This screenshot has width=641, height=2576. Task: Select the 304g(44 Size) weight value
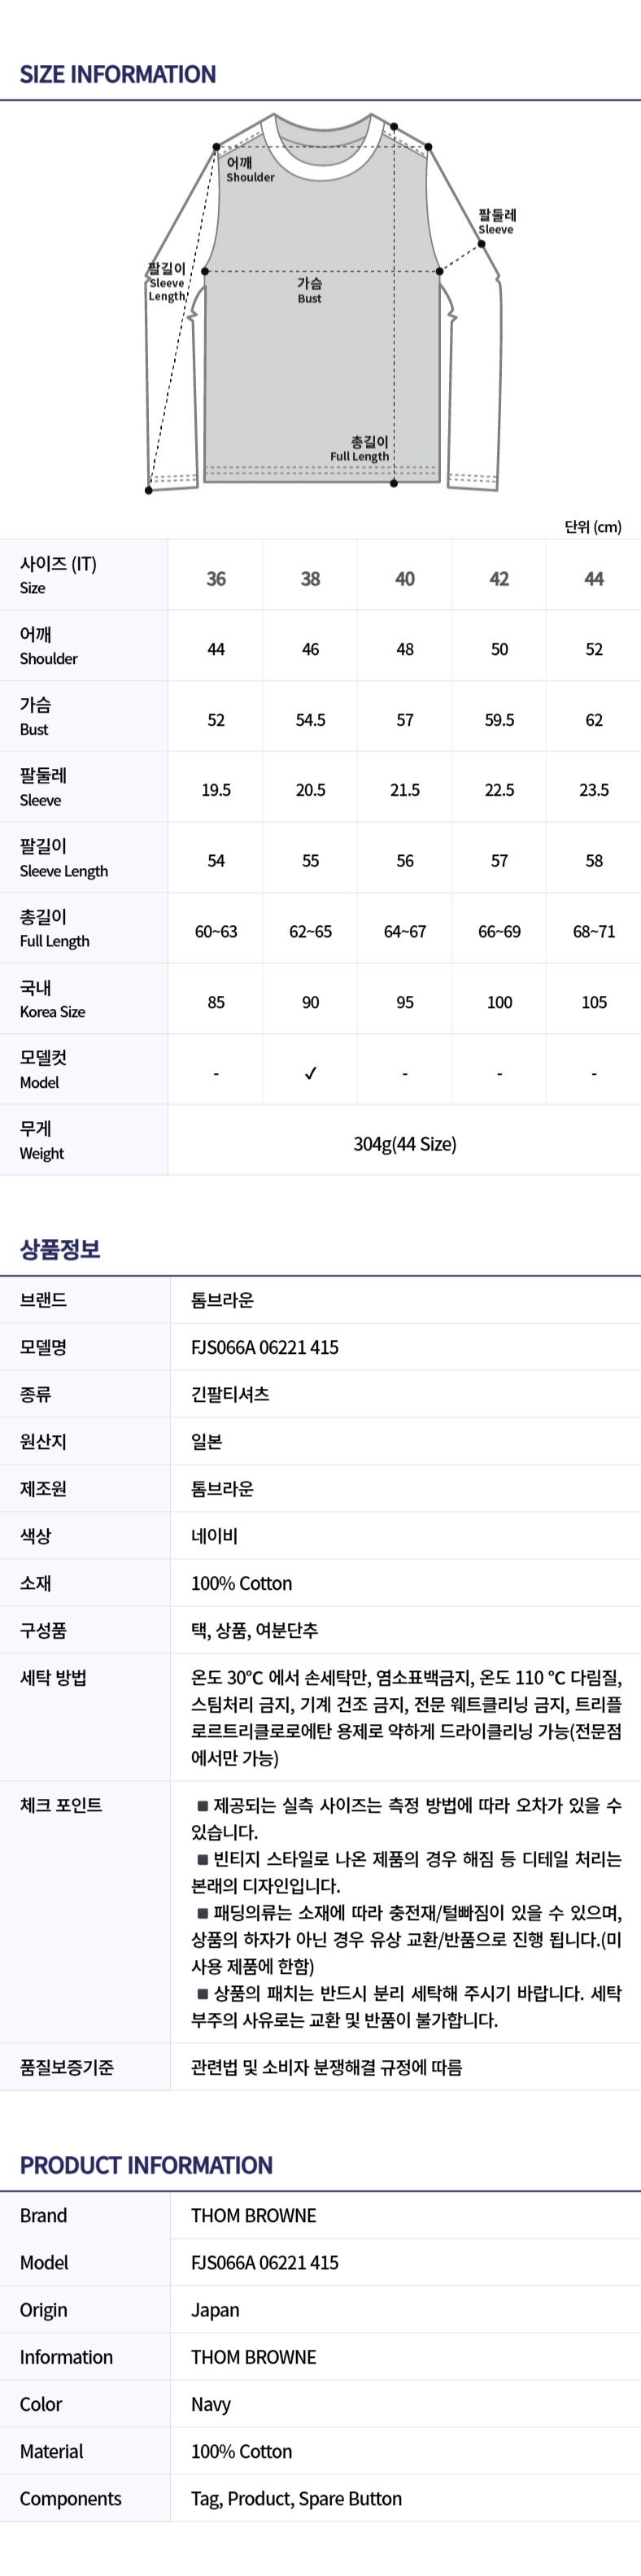[x=404, y=1144]
